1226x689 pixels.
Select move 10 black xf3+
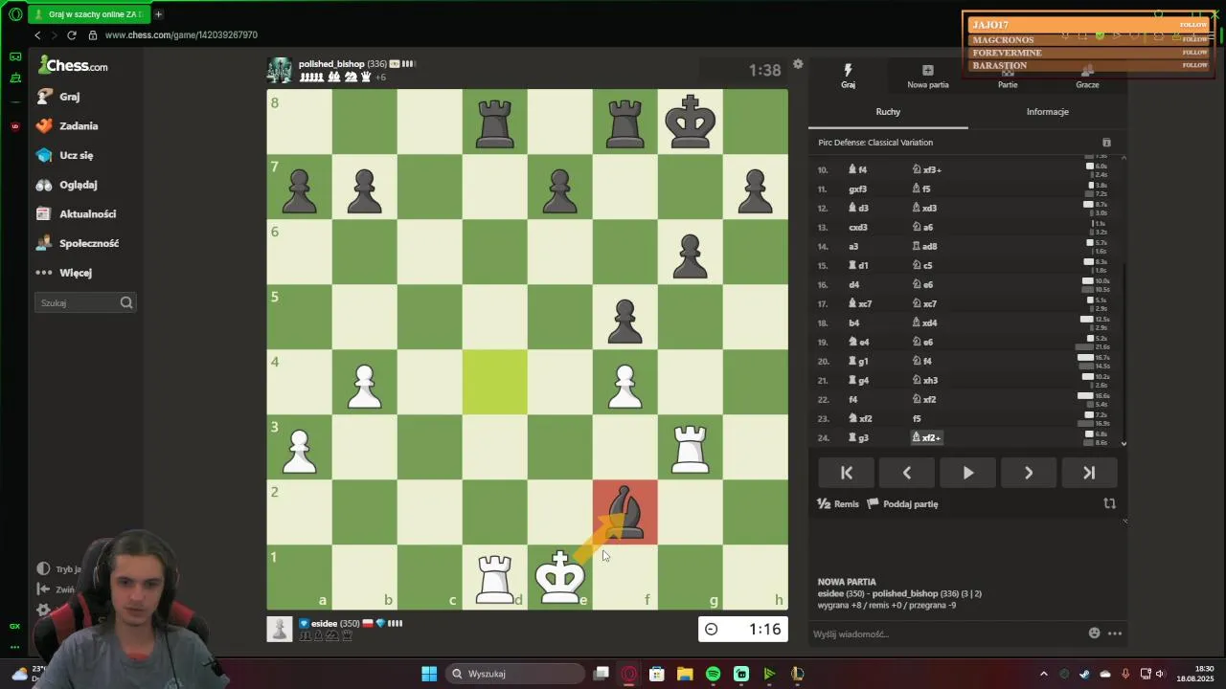926,169
